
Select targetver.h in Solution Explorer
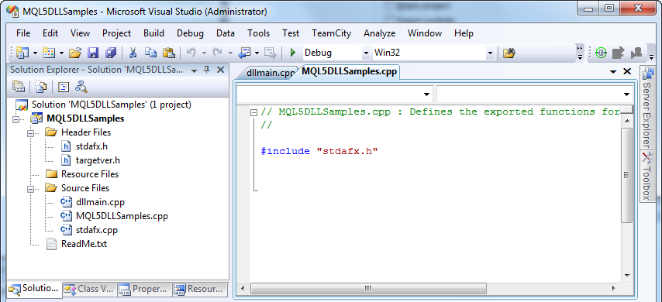pyautogui.click(x=98, y=160)
